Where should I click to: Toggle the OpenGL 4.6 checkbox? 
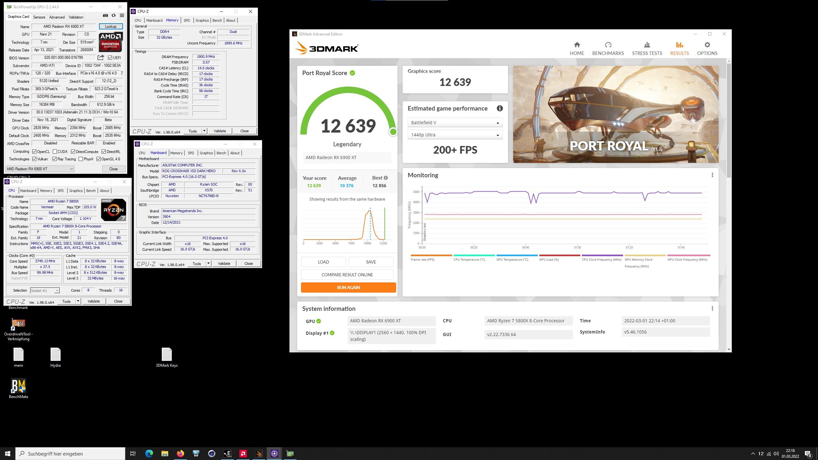98,159
